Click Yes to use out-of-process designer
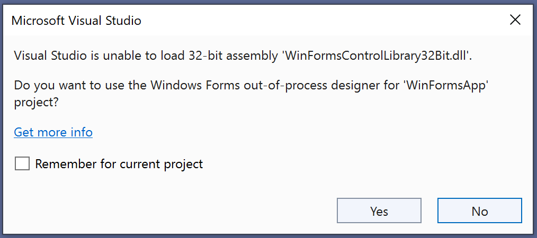537x238 pixels. coord(379,210)
